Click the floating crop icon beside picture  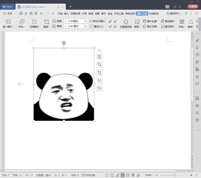point(99,72)
